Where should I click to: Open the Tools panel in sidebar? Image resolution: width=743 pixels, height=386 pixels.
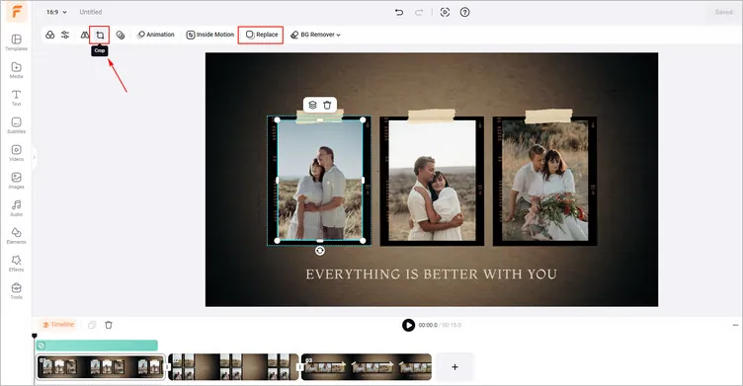click(16, 291)
